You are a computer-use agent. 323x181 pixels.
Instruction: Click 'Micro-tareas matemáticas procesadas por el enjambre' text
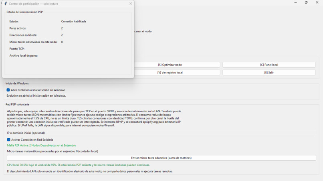click(52, 151)
